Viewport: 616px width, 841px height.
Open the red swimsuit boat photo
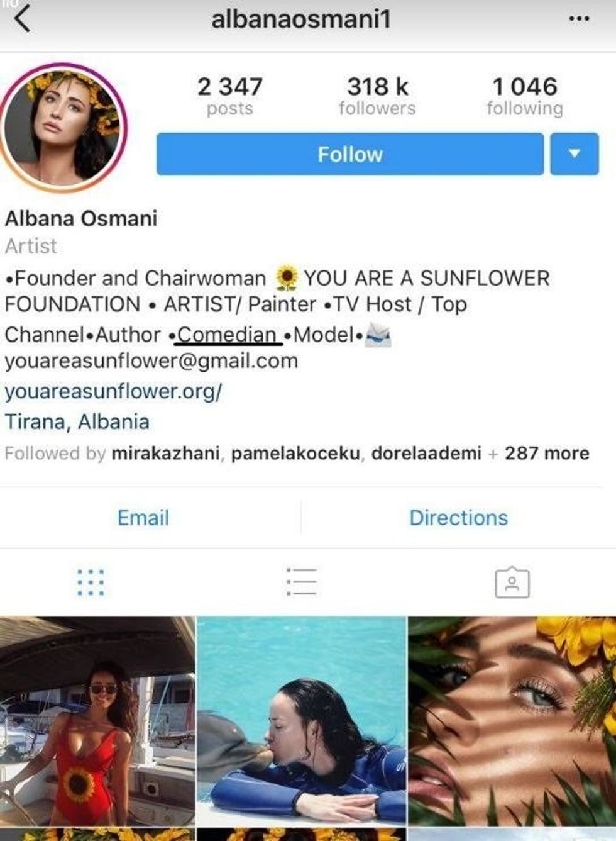pos(97,721)
